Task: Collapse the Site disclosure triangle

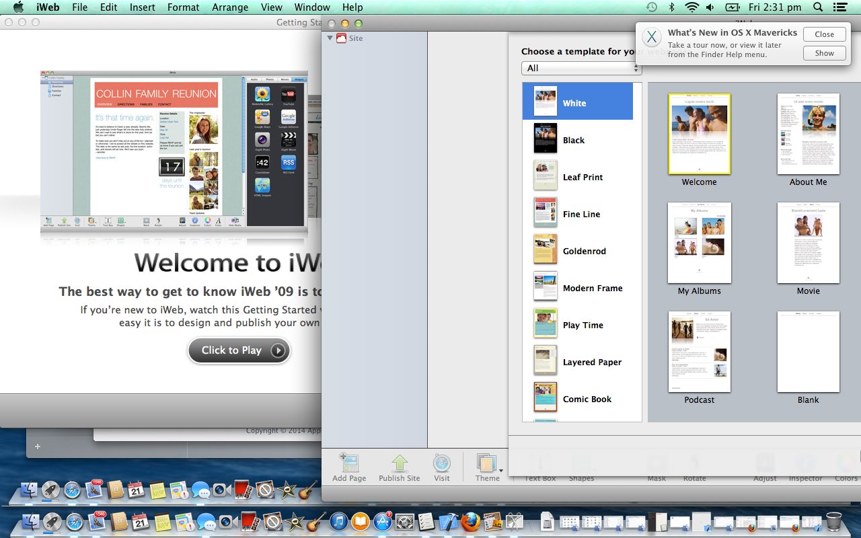Action: click(x=330, y=38)
